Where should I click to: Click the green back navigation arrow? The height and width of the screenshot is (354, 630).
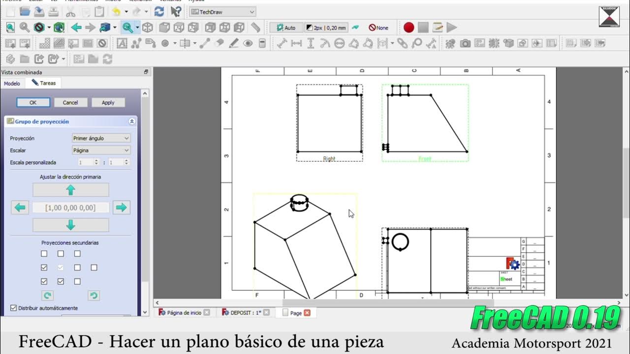pos(76,28)
